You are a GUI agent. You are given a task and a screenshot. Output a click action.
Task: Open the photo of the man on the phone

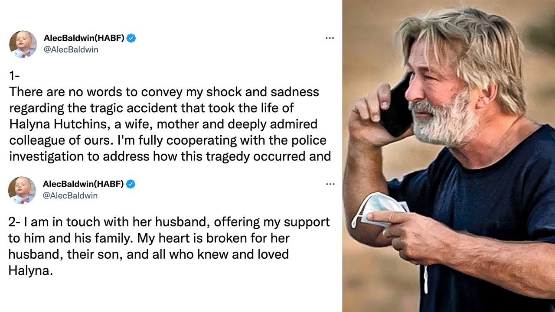pos(448,156)
